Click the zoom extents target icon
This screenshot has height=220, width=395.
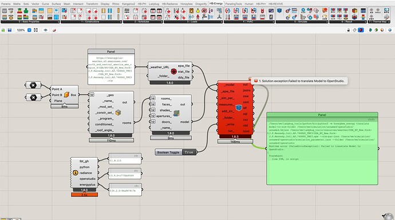(x=35, y=30)
